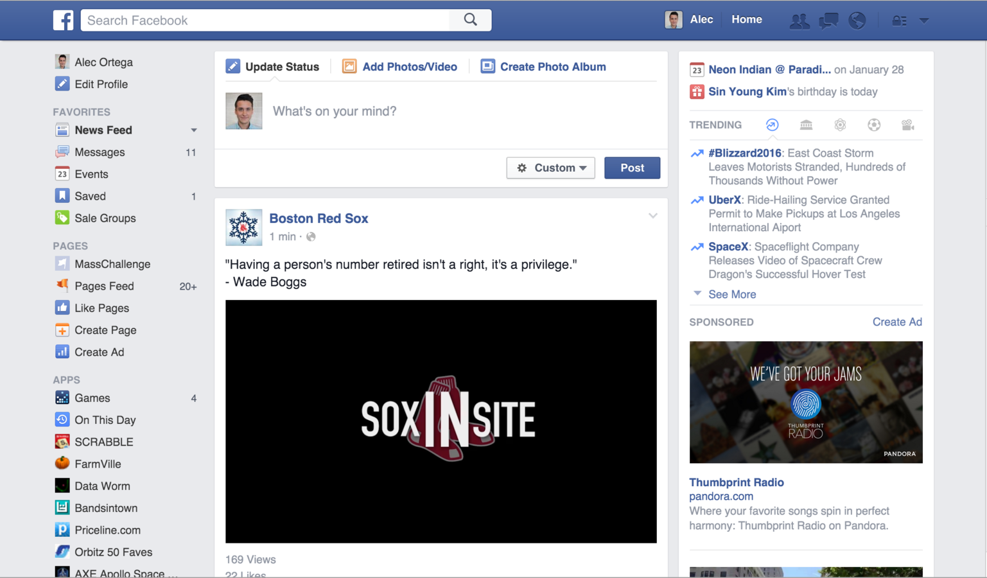Open the privacy shortcuts lock icon
987x578 pixels.
[899, 21]
